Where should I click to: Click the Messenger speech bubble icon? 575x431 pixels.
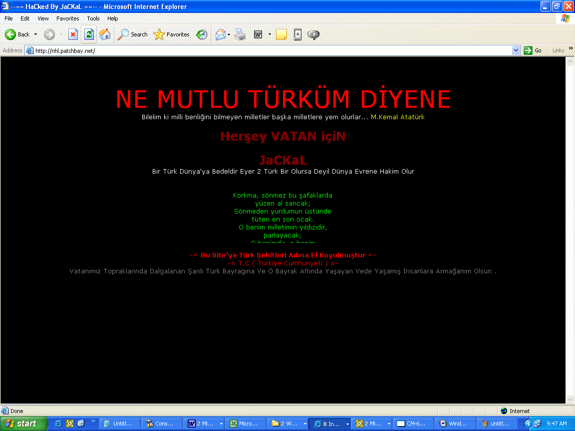(x=313, y=34)
